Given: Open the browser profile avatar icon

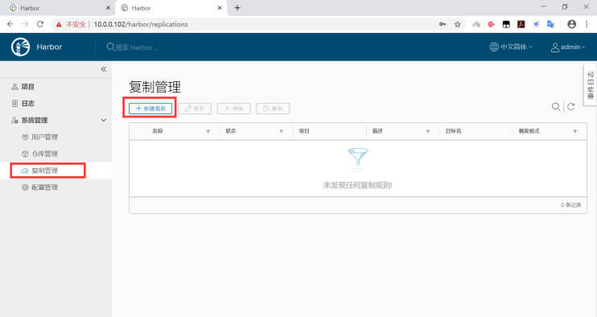Looking at the screenshot, I should tap(571, 24).
